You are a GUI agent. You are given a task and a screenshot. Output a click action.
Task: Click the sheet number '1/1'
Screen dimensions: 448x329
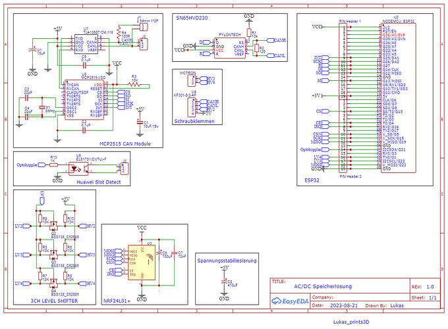[x=433, y=297]
